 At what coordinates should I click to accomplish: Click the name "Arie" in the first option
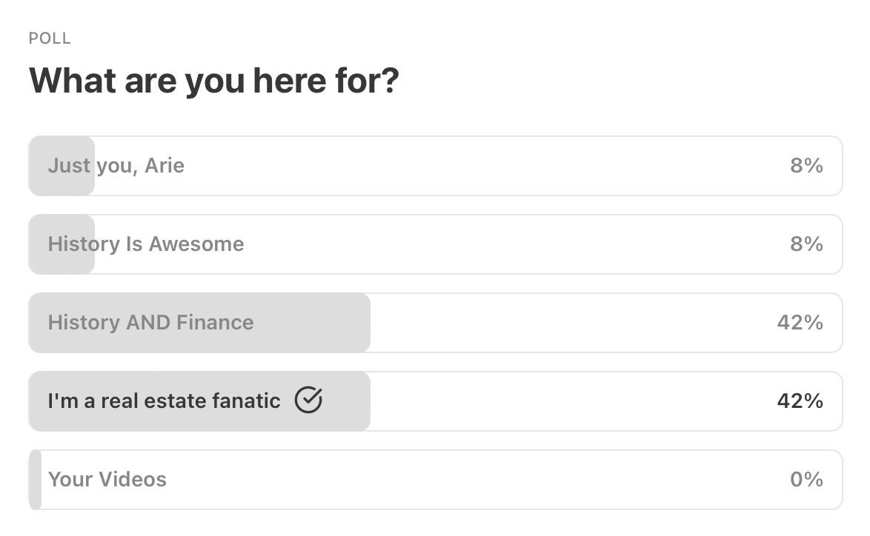point(165,165)
